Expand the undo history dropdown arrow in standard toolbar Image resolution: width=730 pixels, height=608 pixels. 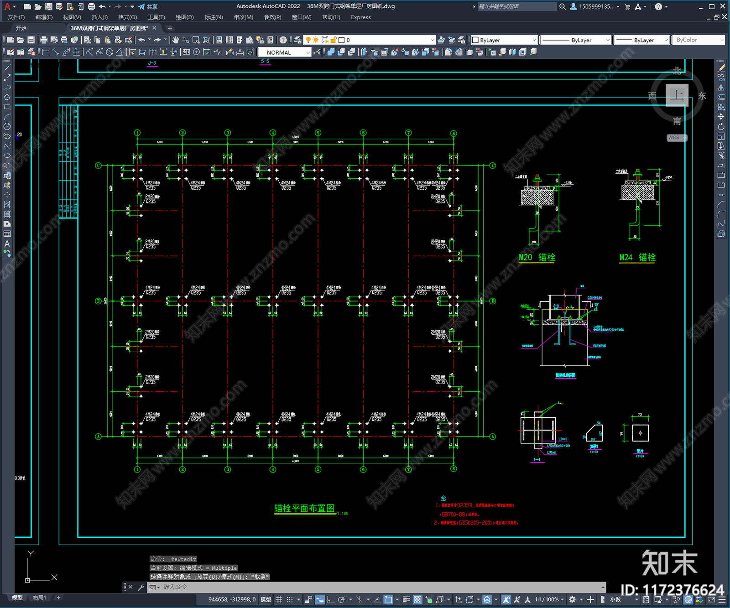coord(149,40)
